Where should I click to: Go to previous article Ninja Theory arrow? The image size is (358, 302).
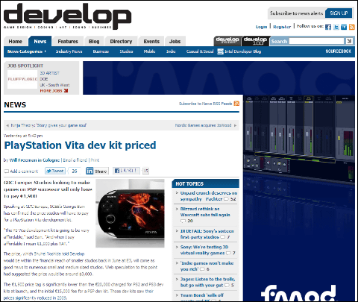click(7, 125)
